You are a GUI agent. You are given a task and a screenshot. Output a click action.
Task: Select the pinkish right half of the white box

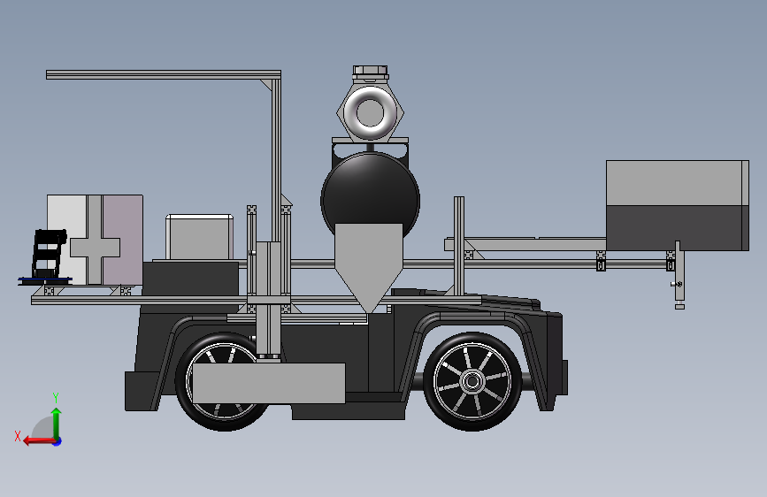click(123, 240)
